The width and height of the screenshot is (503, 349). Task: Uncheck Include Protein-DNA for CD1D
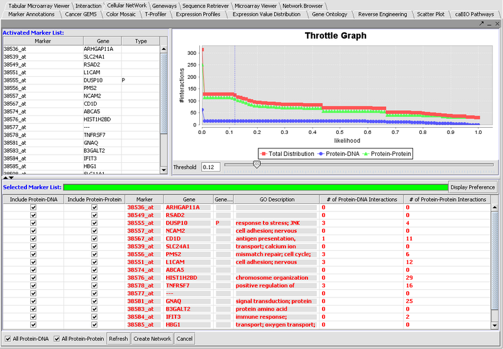click(x=33, y=239)
